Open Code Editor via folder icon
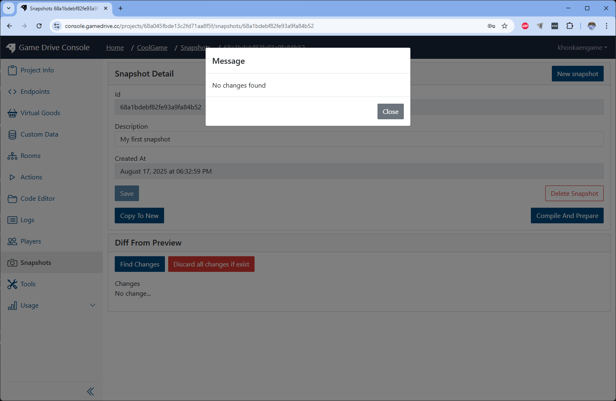 (x=12, y=199)
